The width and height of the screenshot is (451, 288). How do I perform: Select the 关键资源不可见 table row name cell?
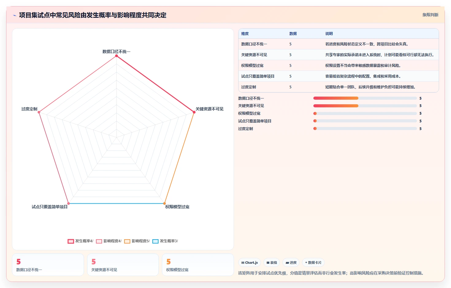pos(254,55)
